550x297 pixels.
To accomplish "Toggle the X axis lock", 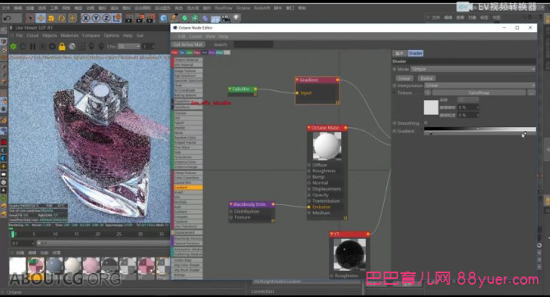I will tap(86, 18).
